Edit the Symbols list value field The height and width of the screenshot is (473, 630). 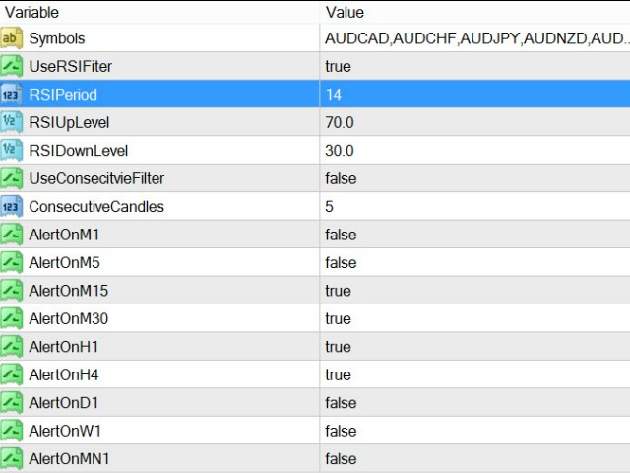pyautogui.click(x=474, y=38)
